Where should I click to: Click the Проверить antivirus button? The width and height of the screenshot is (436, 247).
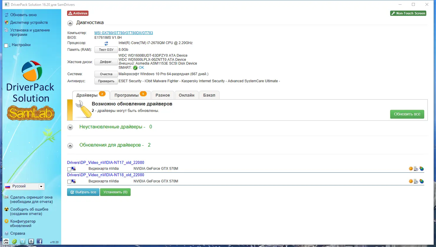tap(106, 81)
